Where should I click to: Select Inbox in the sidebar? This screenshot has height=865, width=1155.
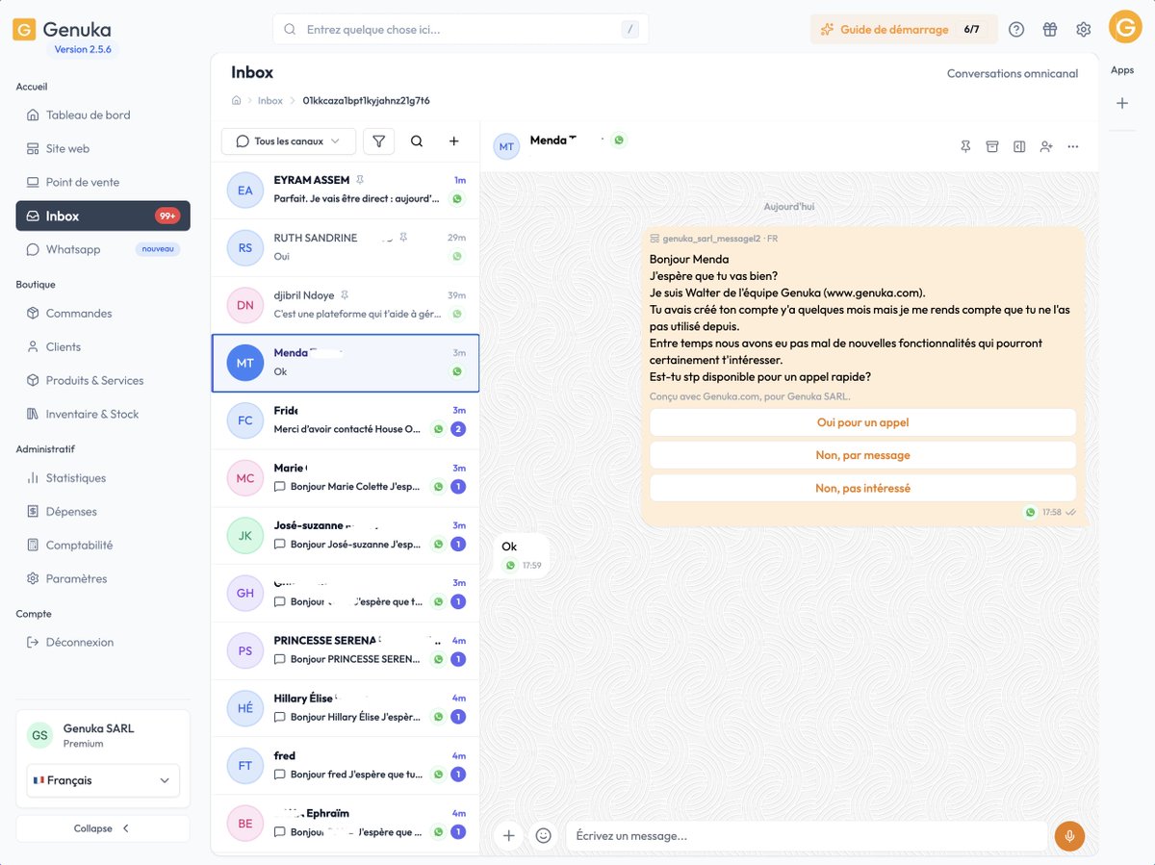pyautogui.click(x=103, y=216)
